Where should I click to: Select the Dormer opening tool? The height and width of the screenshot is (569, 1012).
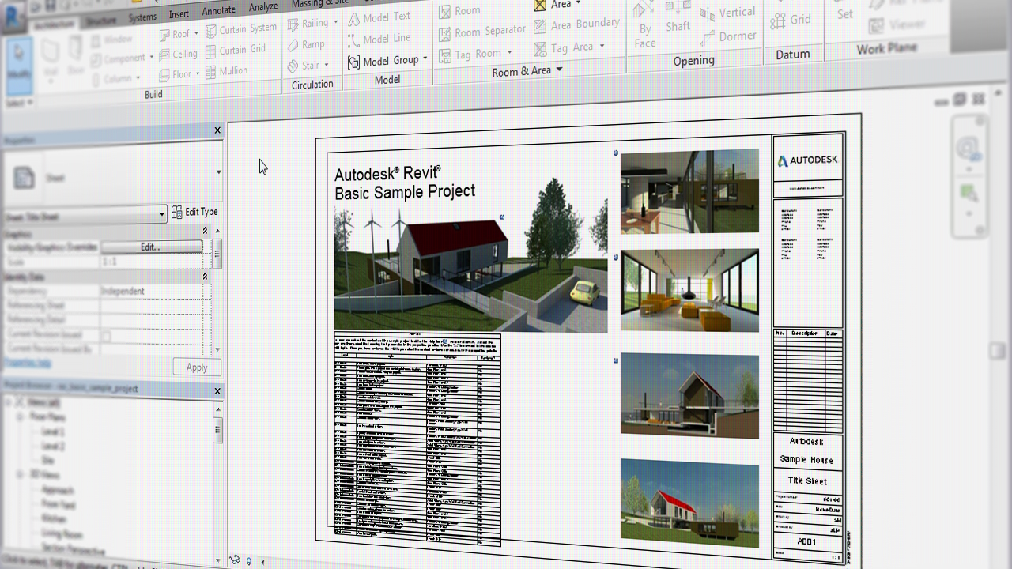[x=727, y=36]
